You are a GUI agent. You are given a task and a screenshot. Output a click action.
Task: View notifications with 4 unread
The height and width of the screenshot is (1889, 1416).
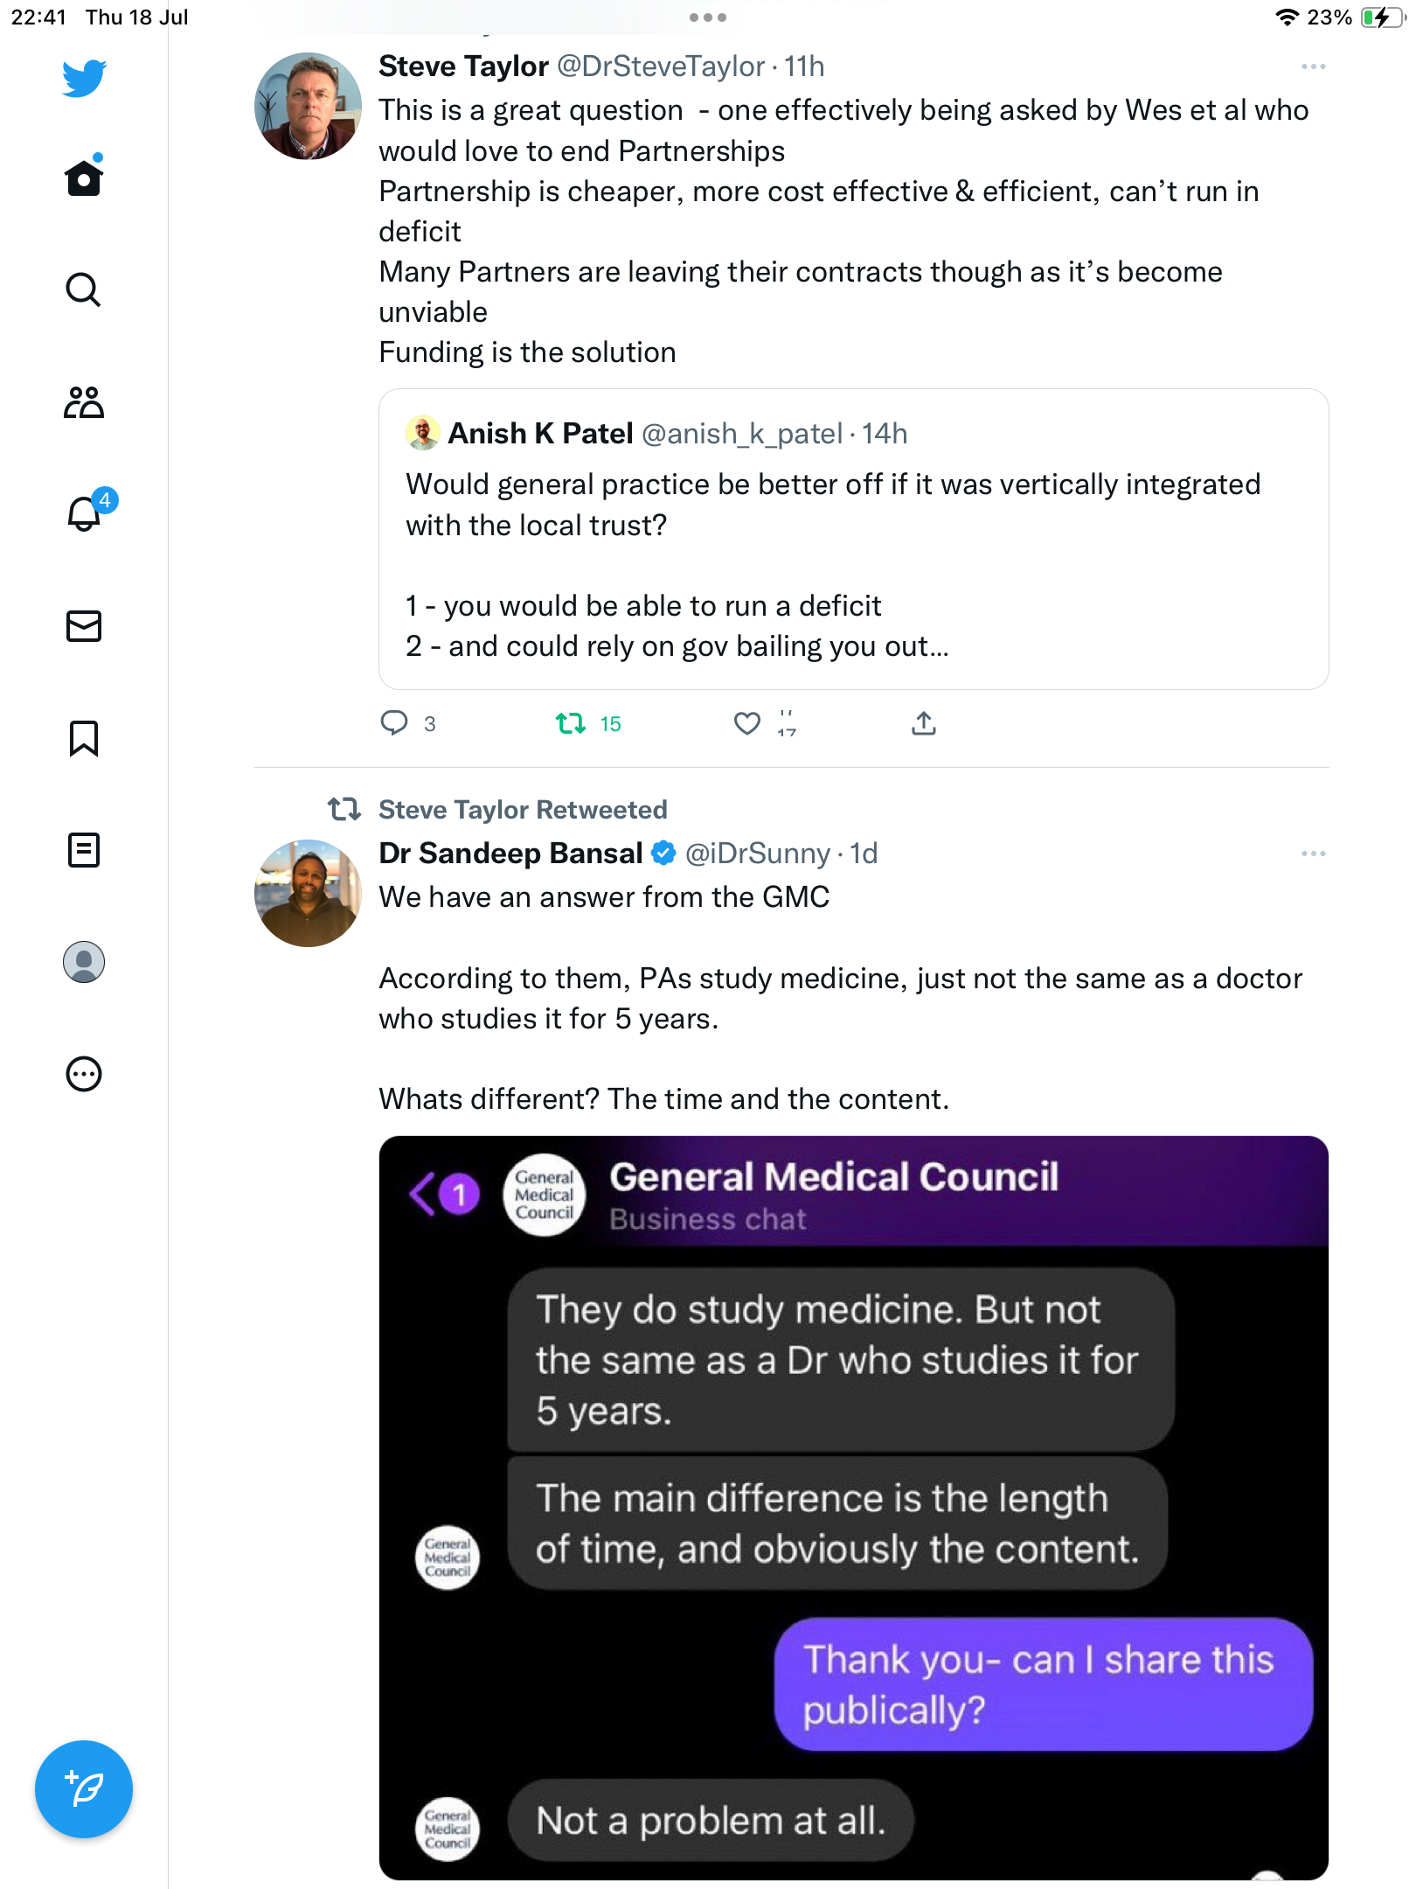84,513
